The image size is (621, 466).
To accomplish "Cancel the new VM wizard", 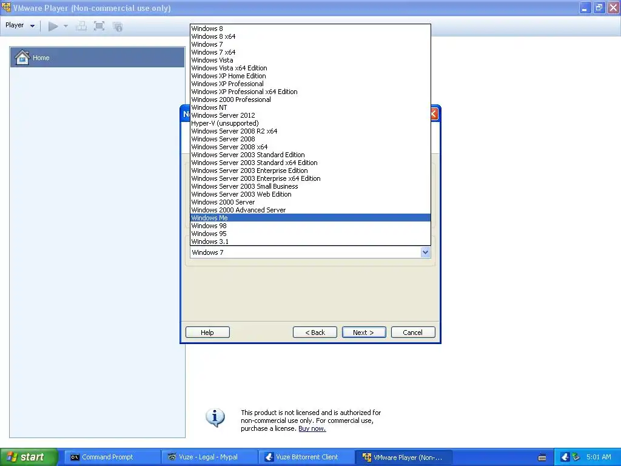I will 413,333.
